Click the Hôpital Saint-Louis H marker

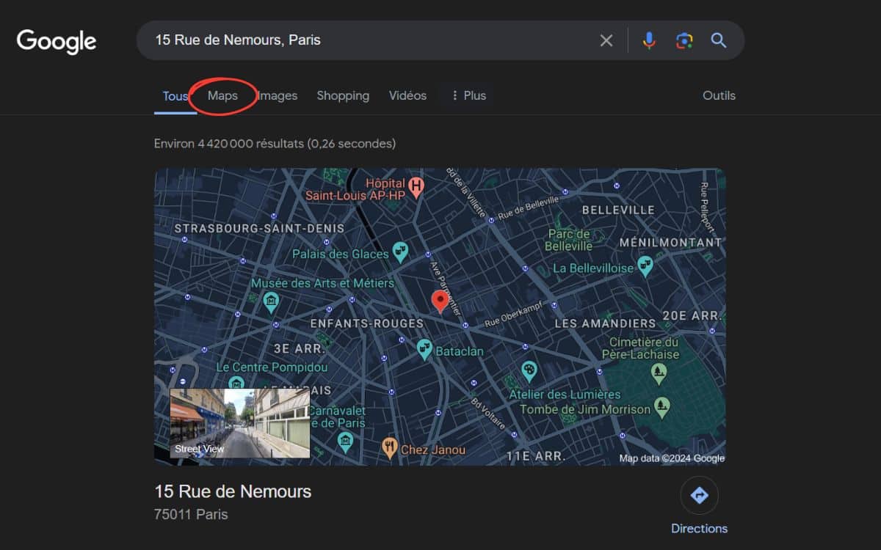click(416, 187)
